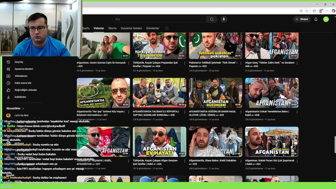Click the YouTube search magnifier button
The height and width of the screenshot is (189, 336).
[x=212, y=19]
